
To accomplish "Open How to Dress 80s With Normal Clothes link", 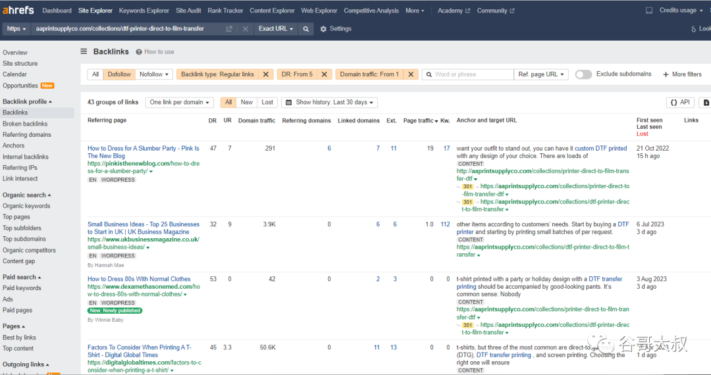I will pyautogui.click(x=139, y=279).
